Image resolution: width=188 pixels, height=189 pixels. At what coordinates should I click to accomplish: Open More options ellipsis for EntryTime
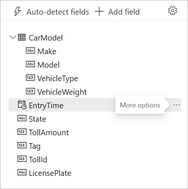tap(176, 105)
